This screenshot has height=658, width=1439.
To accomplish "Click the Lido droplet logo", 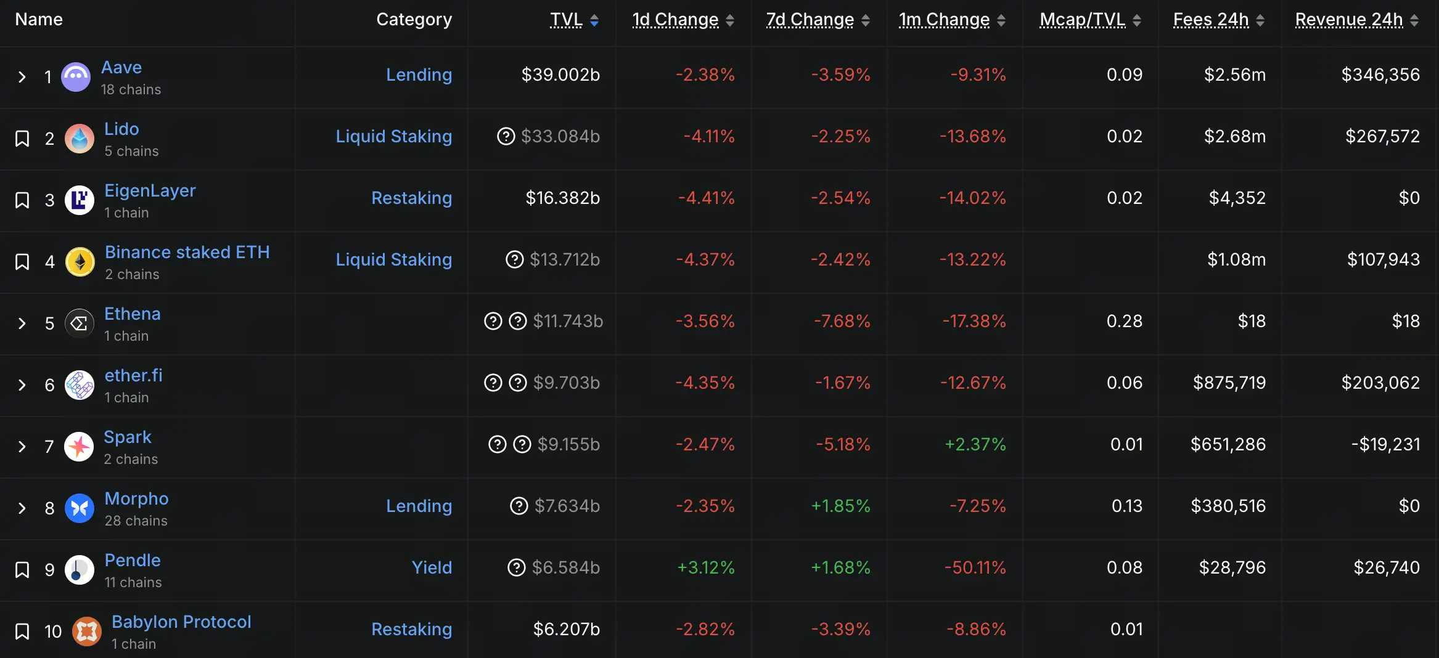I will pos(80,139).
